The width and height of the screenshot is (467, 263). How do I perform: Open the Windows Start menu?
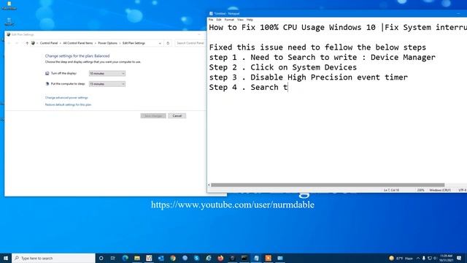6,258
